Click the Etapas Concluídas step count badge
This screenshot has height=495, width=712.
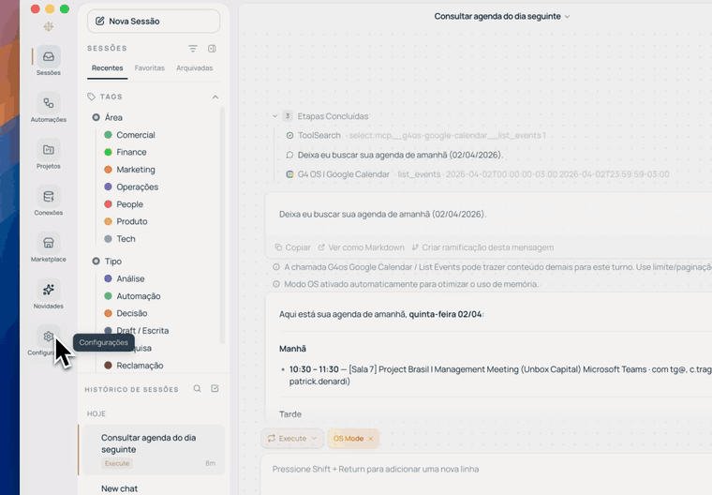tap(288, 116)
